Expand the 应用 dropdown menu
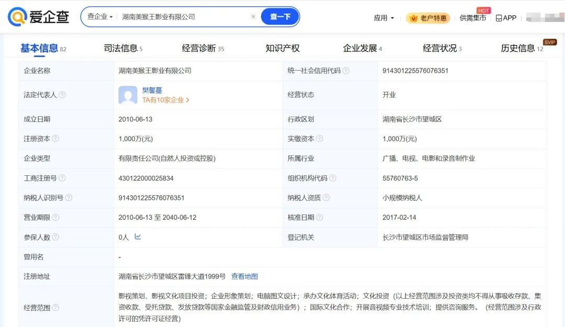565x327 pixels. click(x=384, y=18)
